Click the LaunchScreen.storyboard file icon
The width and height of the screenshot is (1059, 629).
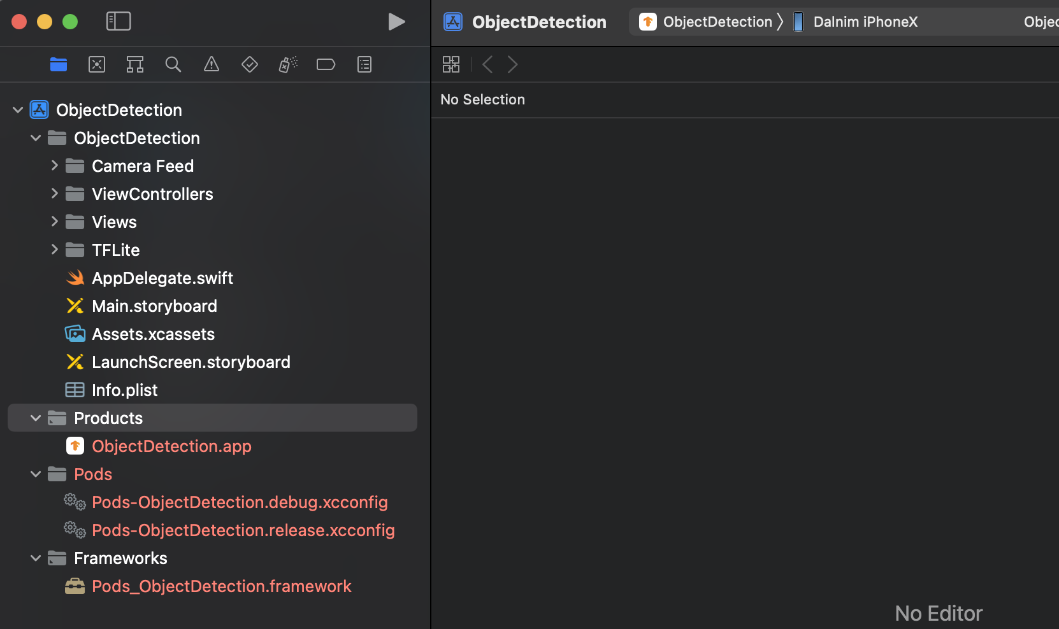tap(75, 362)
